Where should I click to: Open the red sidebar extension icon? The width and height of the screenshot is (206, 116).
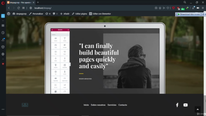tap(3, 64)
